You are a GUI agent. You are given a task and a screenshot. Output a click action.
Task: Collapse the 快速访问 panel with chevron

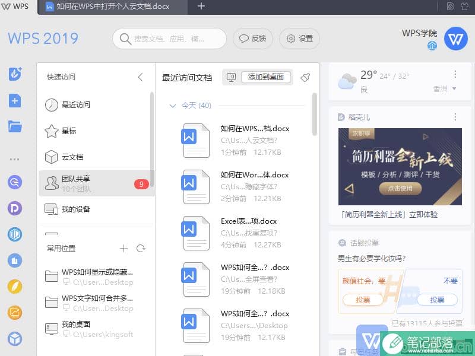[x=140, y=77]
